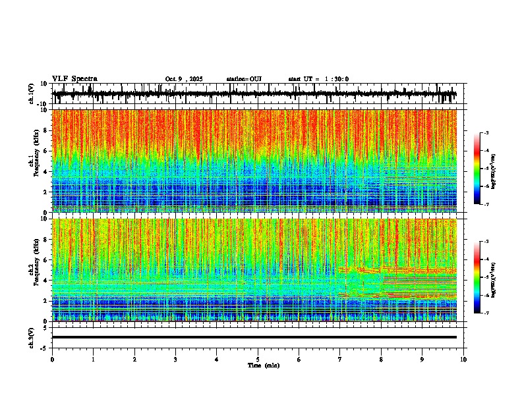Viewport: 522px width, 403px height.
Task: Click the '9' tick on the time axis
Action: [x=422, y=360]
